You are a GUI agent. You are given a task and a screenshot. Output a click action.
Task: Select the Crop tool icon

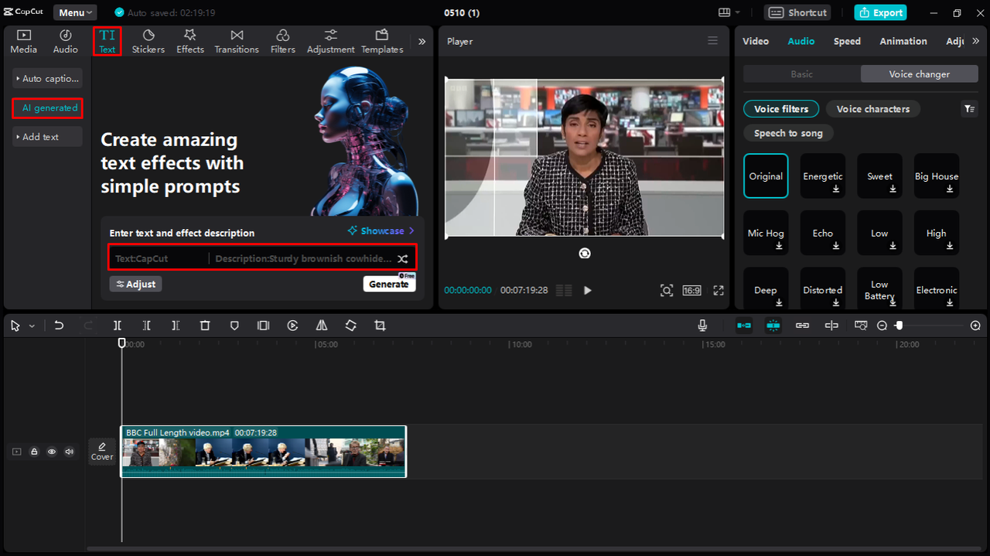click(x=380, y=326)
